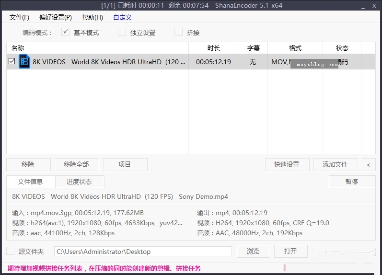382x275 pixels.
Task: Click the 浏览 browse button
Action: (254, 252)
